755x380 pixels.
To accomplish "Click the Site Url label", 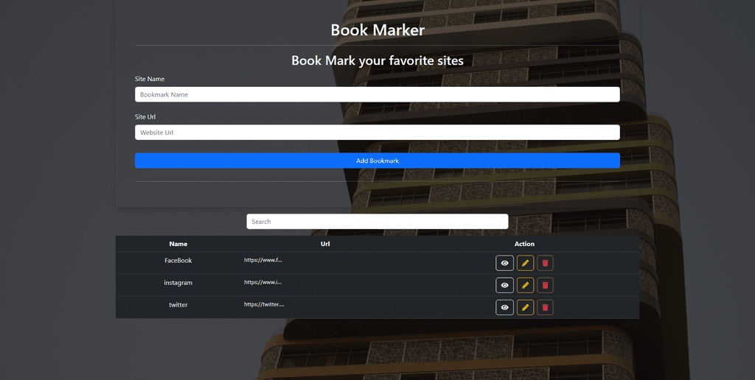I will (x=145, y=117).
